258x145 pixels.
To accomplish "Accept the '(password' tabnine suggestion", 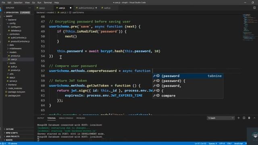I will (188, 76).
